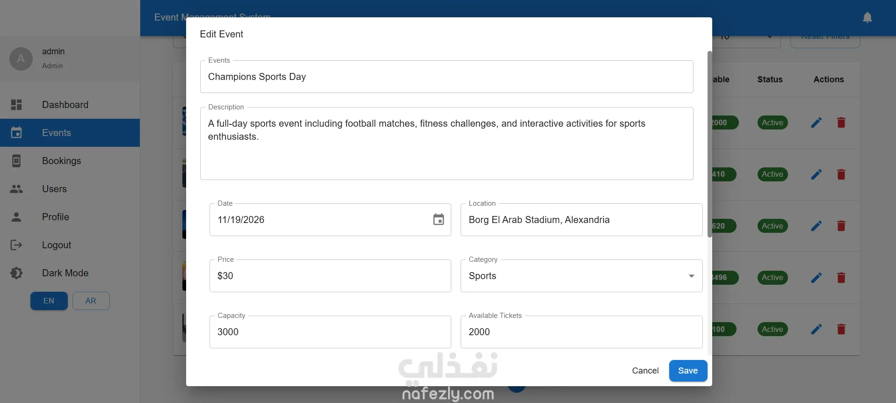This screenshot has width=896, height=403.
Task: Click the Edit Event dialog scrollbar
Action: (x=709, y=144)
